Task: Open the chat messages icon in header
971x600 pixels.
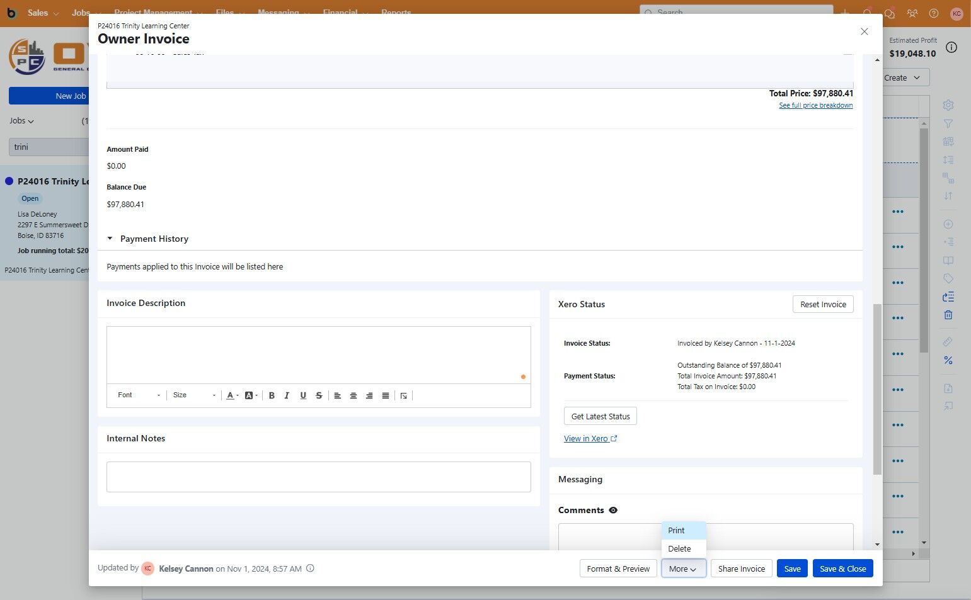Action: (x=890, y=13)
